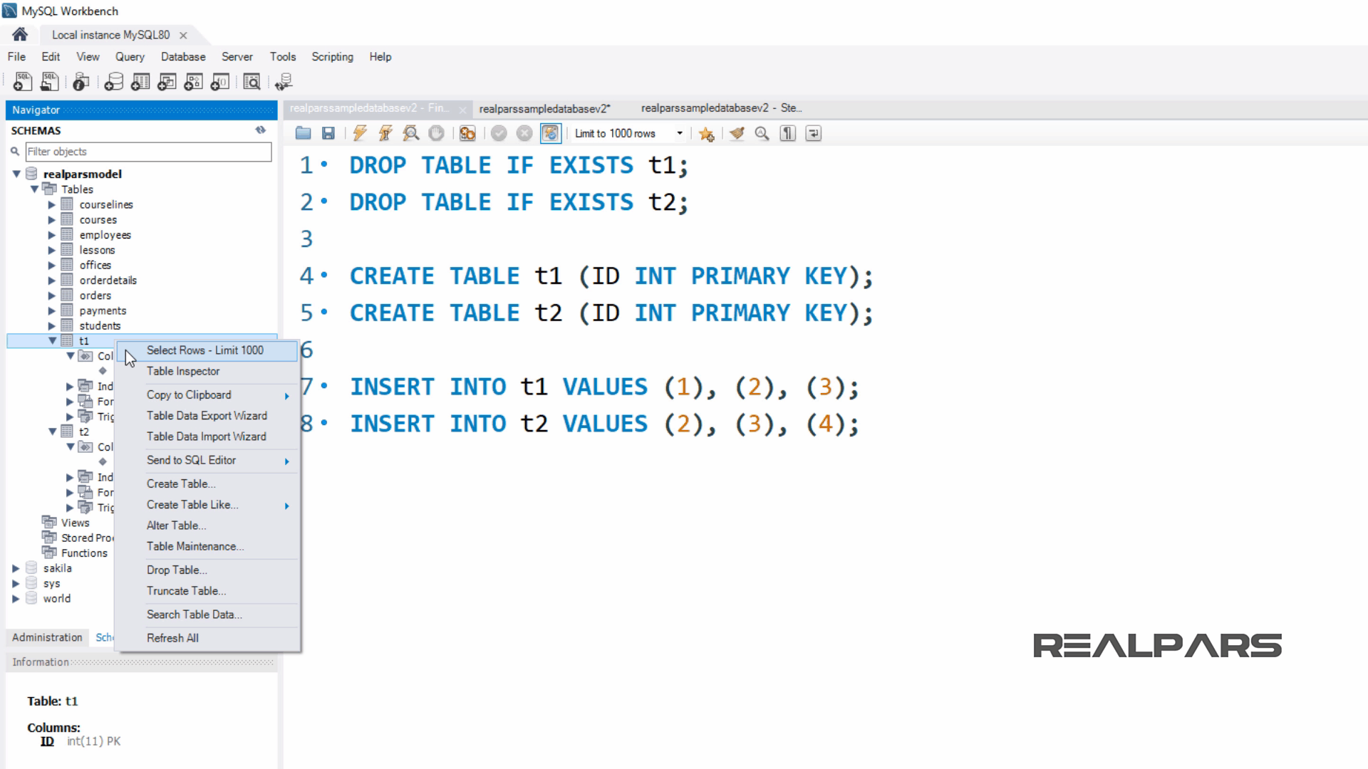This screenshot has height=769, width=1368.
Task: Expand the employees table in Navigator
Action: tap(52, 235)
